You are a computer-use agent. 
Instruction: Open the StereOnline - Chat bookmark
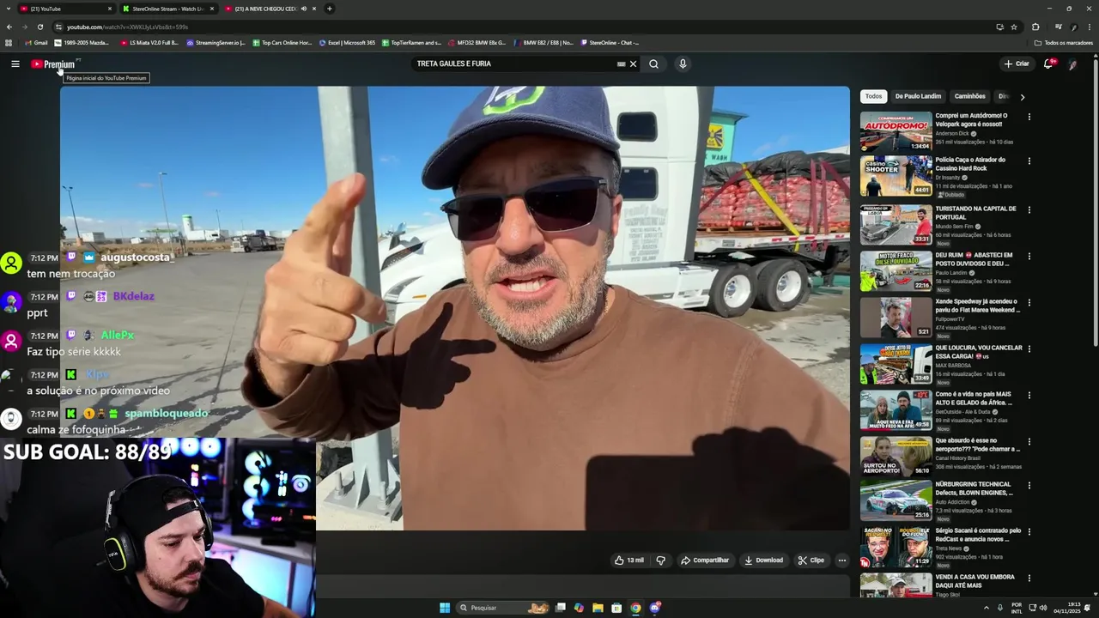[x=610, y=43]
